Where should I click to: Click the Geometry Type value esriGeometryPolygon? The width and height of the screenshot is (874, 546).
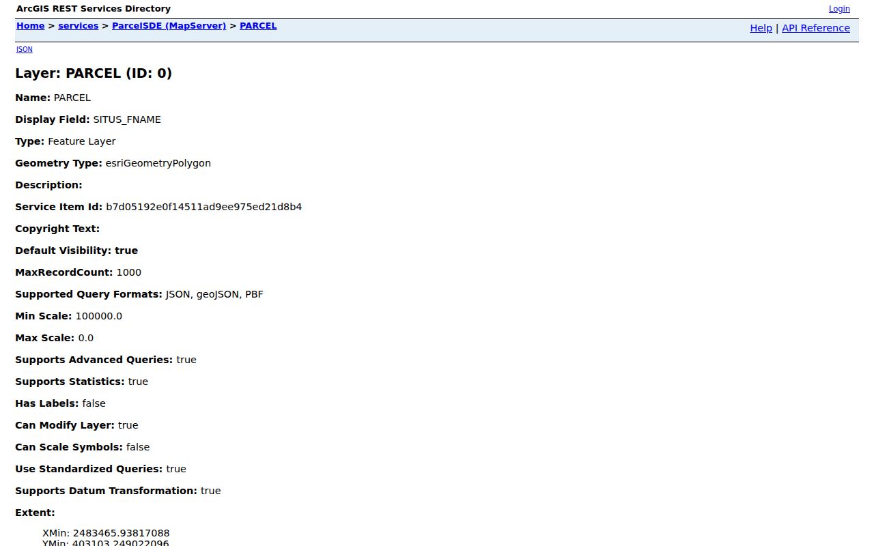158,163
